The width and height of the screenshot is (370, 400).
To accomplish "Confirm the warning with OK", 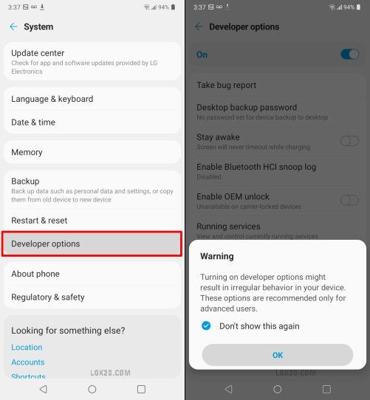I will tap(278, 355).
